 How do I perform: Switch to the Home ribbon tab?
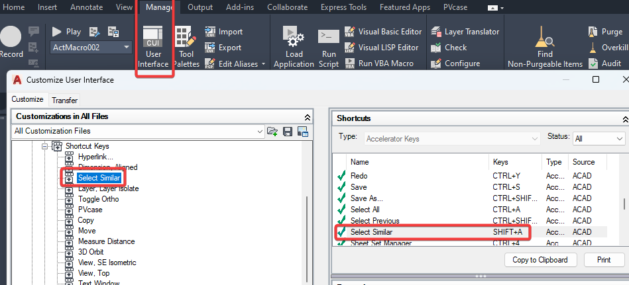click(14, 7)
